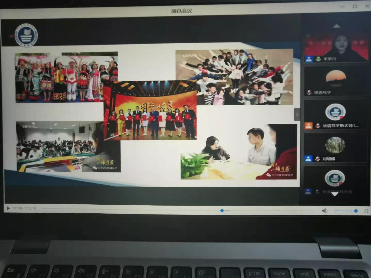Image resolution: width=371 pixels, height=278 pixels.
Task: Toggle the muted microphone icon for 华清笃学
Action: tap(309, 92)
